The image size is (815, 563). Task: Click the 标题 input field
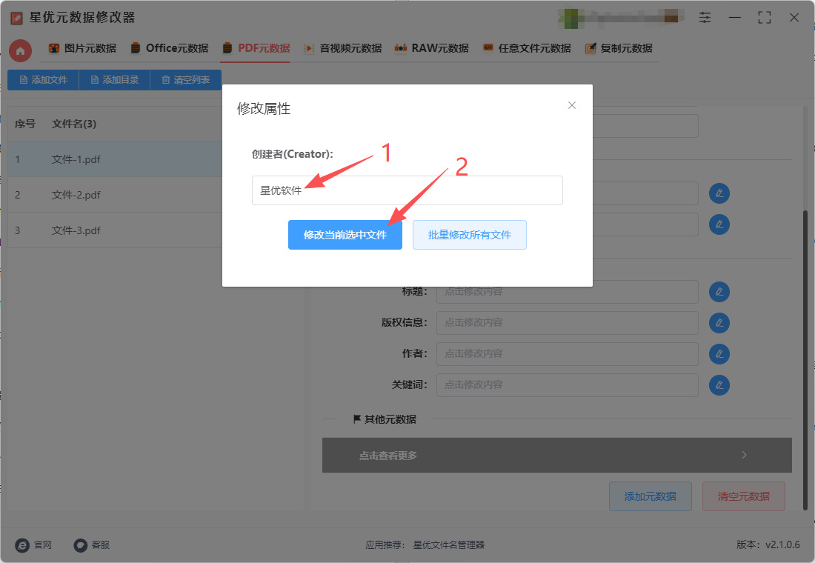pos(567,292)
